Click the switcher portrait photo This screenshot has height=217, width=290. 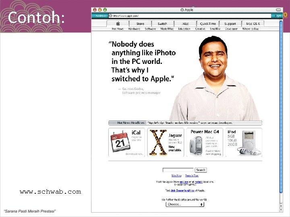pos(215,78)
